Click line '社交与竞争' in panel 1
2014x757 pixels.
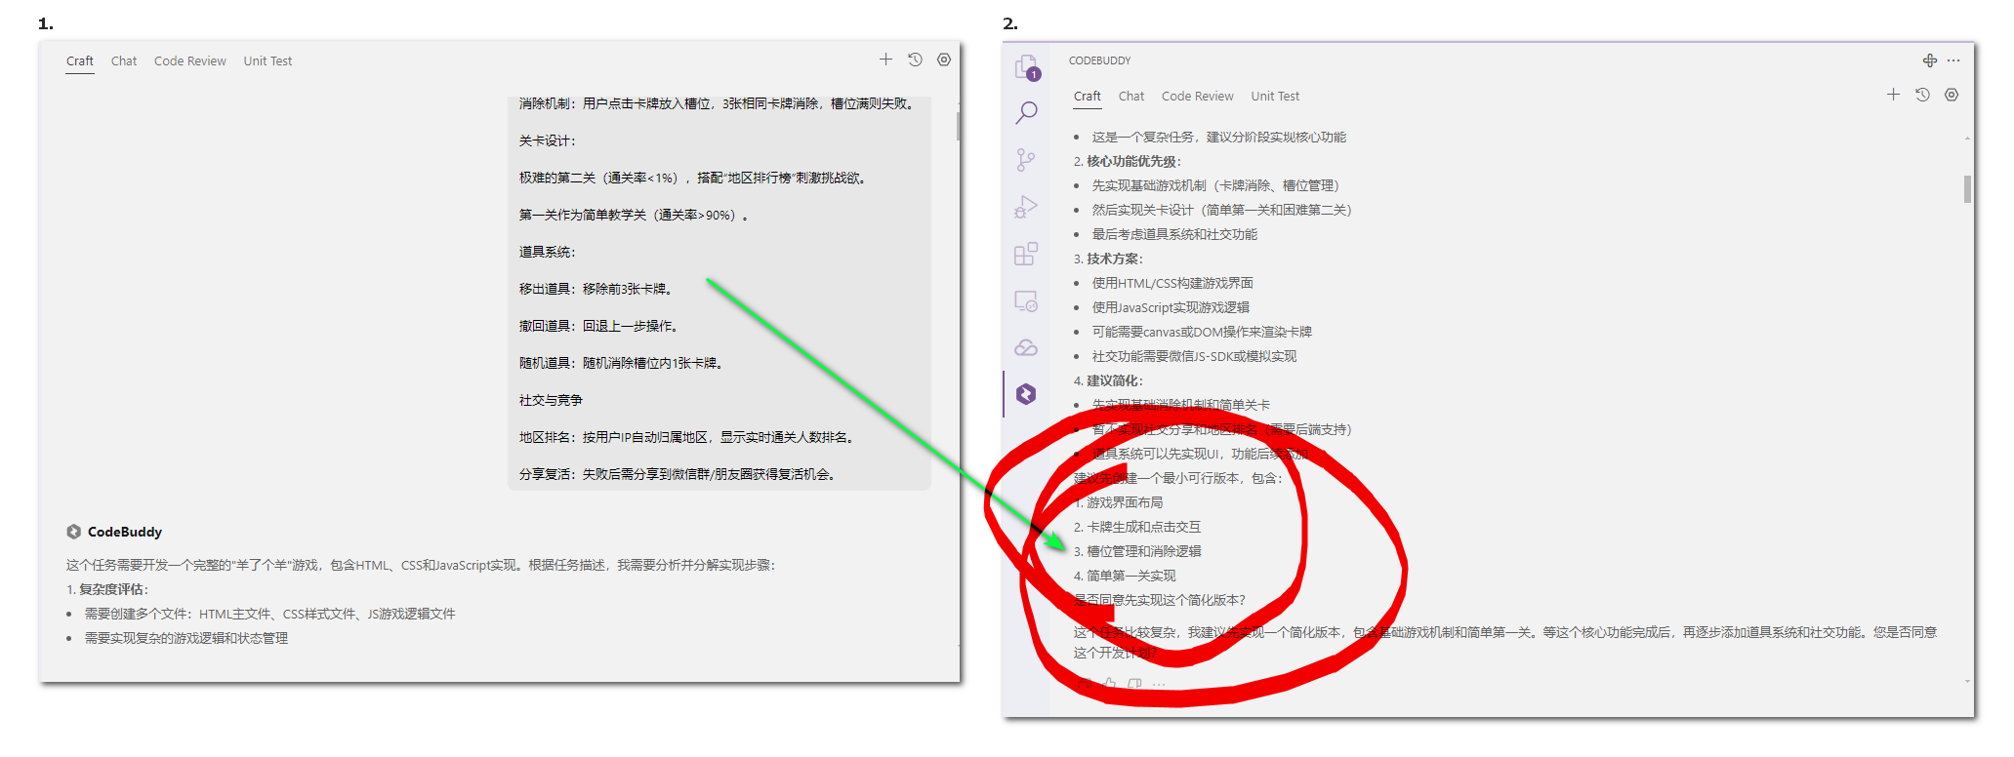551,400
